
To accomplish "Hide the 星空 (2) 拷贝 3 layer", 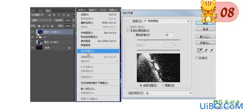I will (32, 32).
